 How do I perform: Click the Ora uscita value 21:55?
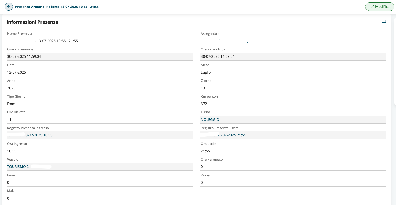pos(205,151)
